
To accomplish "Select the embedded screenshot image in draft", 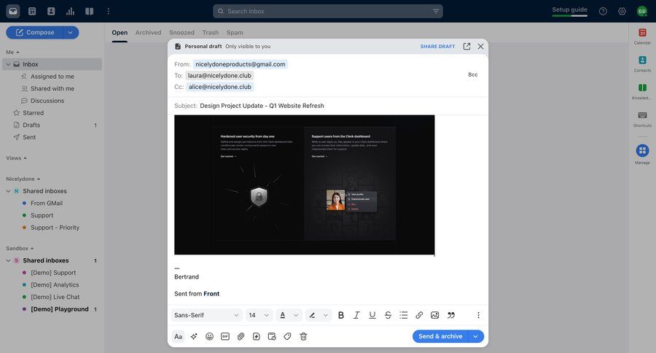I will (305, 185).
